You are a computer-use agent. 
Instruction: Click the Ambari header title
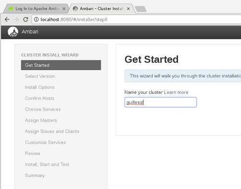tap(30, 31)
